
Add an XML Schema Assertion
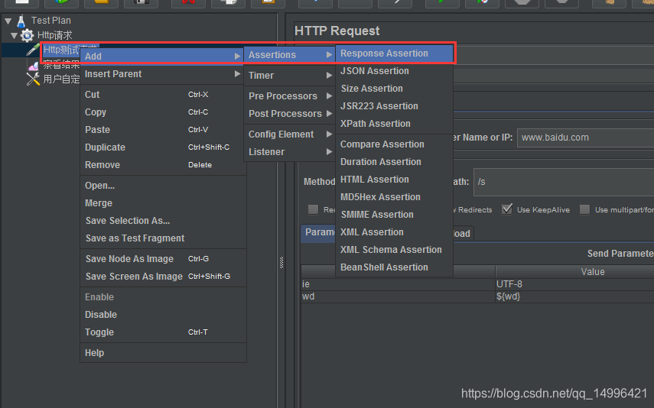[x=394, y=250]
